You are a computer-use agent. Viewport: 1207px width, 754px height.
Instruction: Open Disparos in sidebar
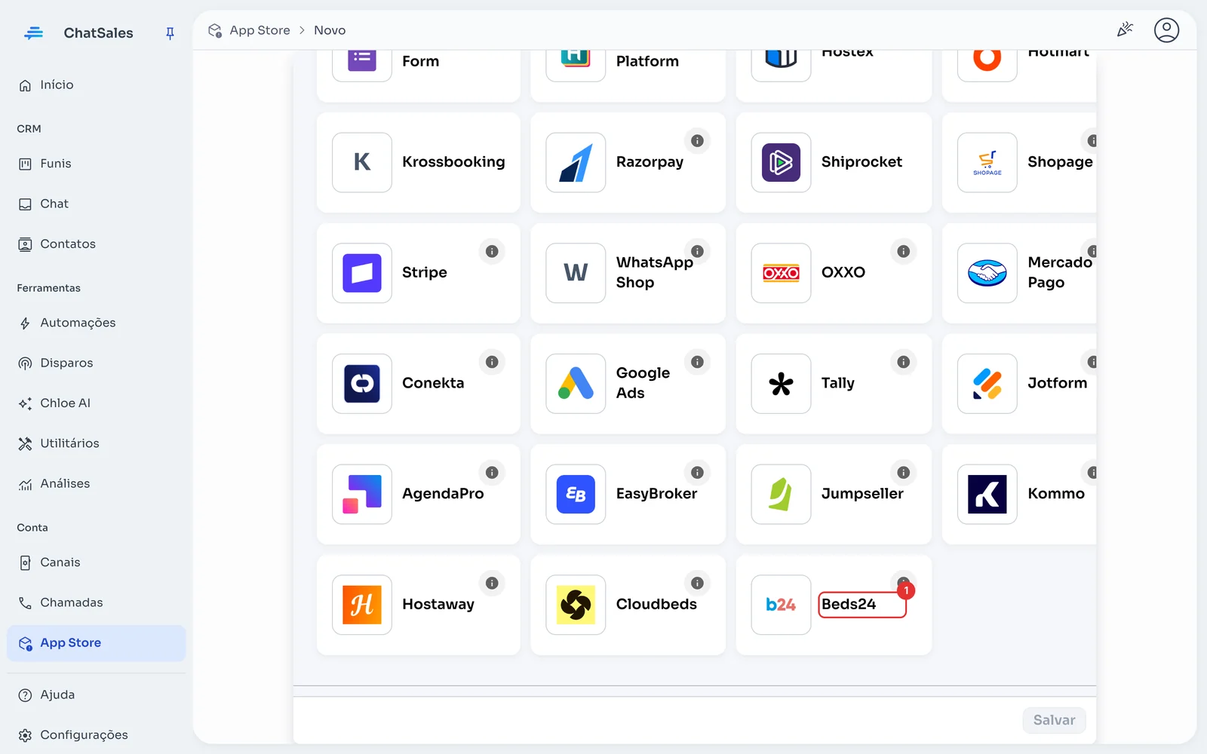click(96, 363)
